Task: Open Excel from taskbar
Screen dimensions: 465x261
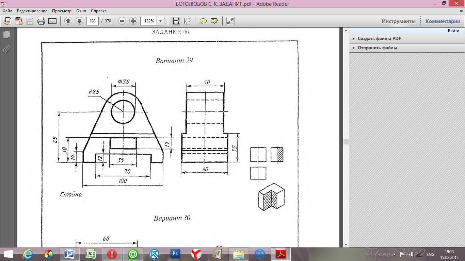Action: click(91, 254)
